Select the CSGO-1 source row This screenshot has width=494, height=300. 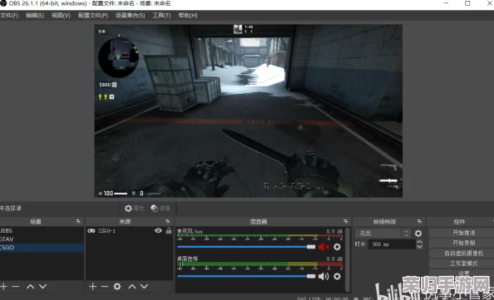[129, 231]
